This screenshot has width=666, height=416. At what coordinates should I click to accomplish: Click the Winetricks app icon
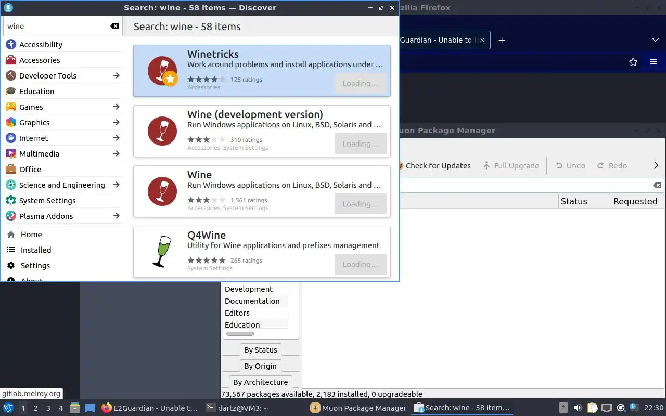pyautogui.click(x=162, y=71)
